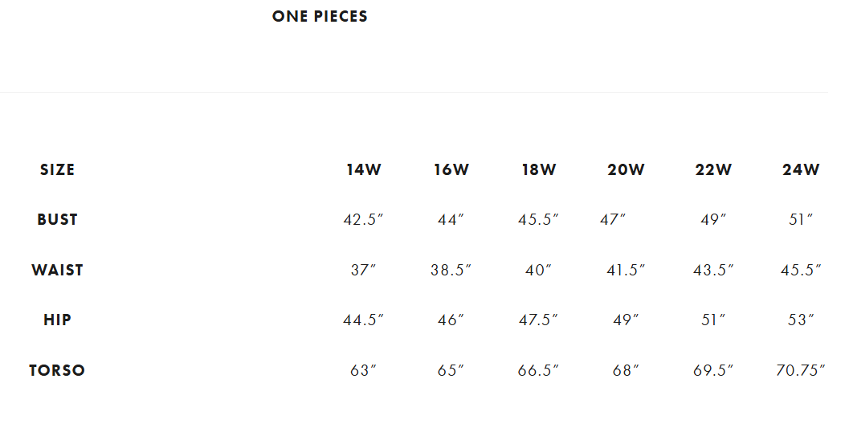The height and width of the screenshot is (436, 849).
Task: Click the HIP row label
Action: (x=57, y=320)
